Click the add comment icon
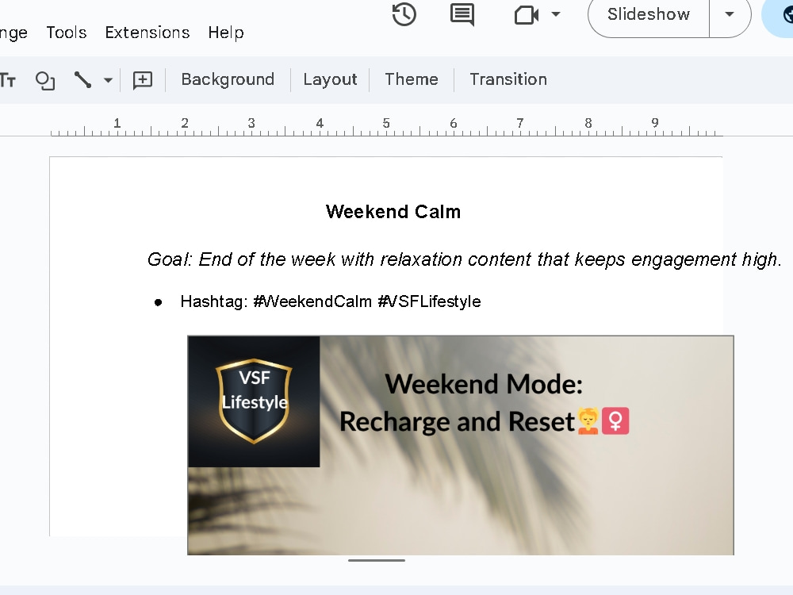 click(x=143, y=80)
